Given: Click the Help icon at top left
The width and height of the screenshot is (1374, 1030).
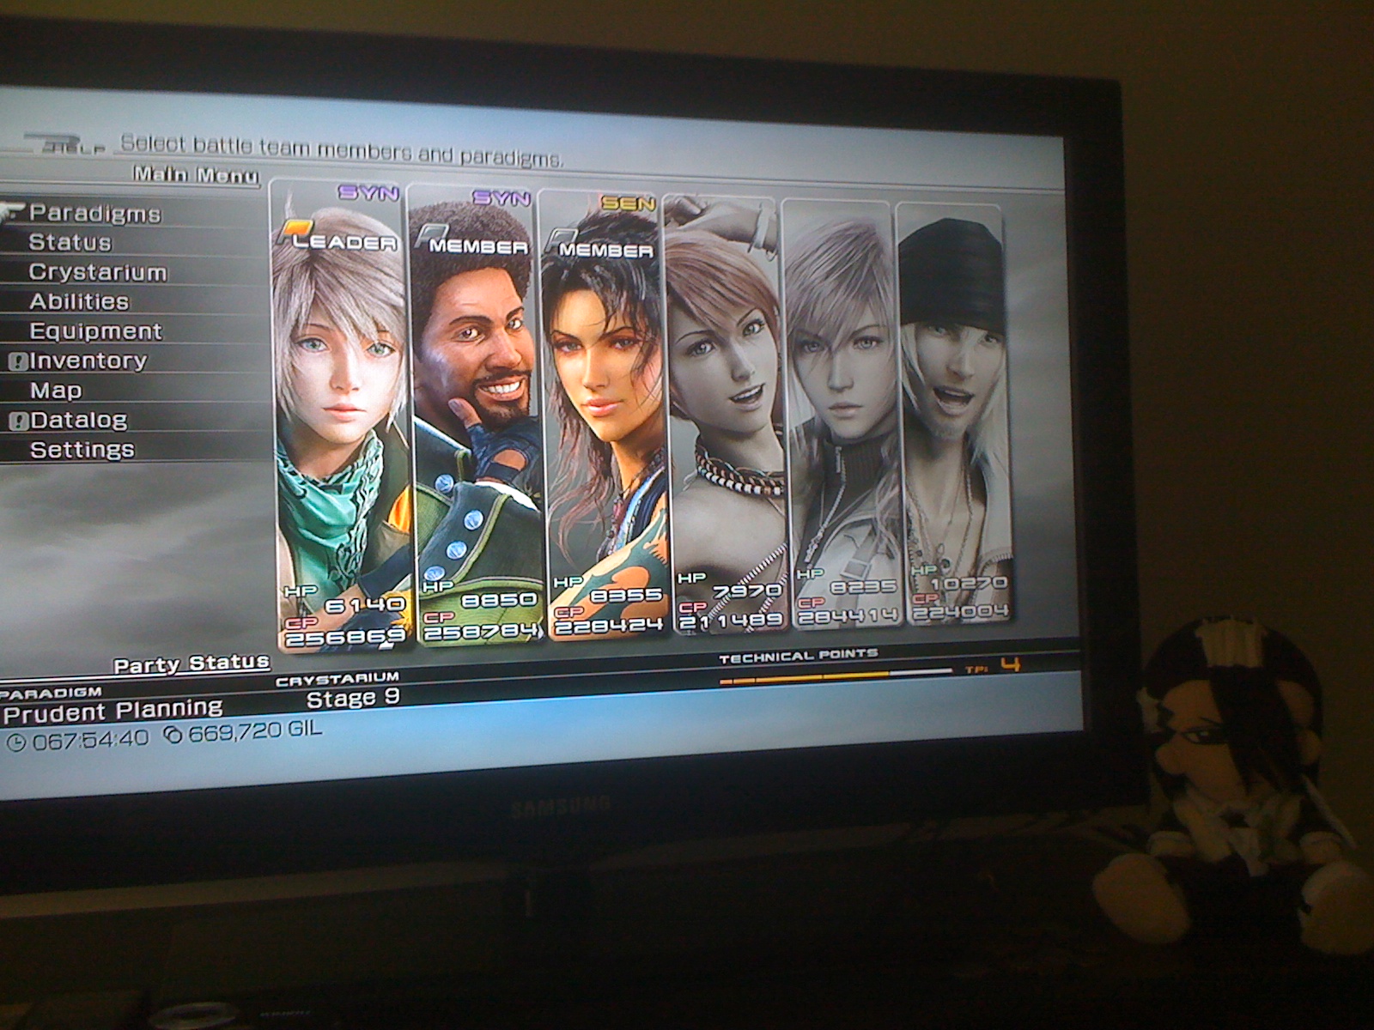Looking at the screenshot, I should (x=65, y=144).
